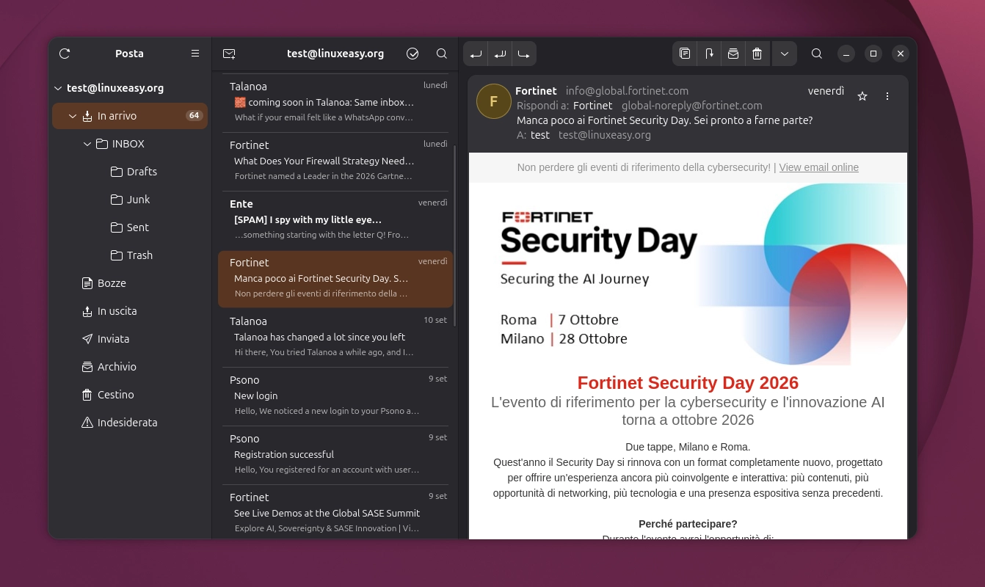Viewport: 985px width, 587px height.
Task: Maximize the mail window
Action: (x=873, y=54)
